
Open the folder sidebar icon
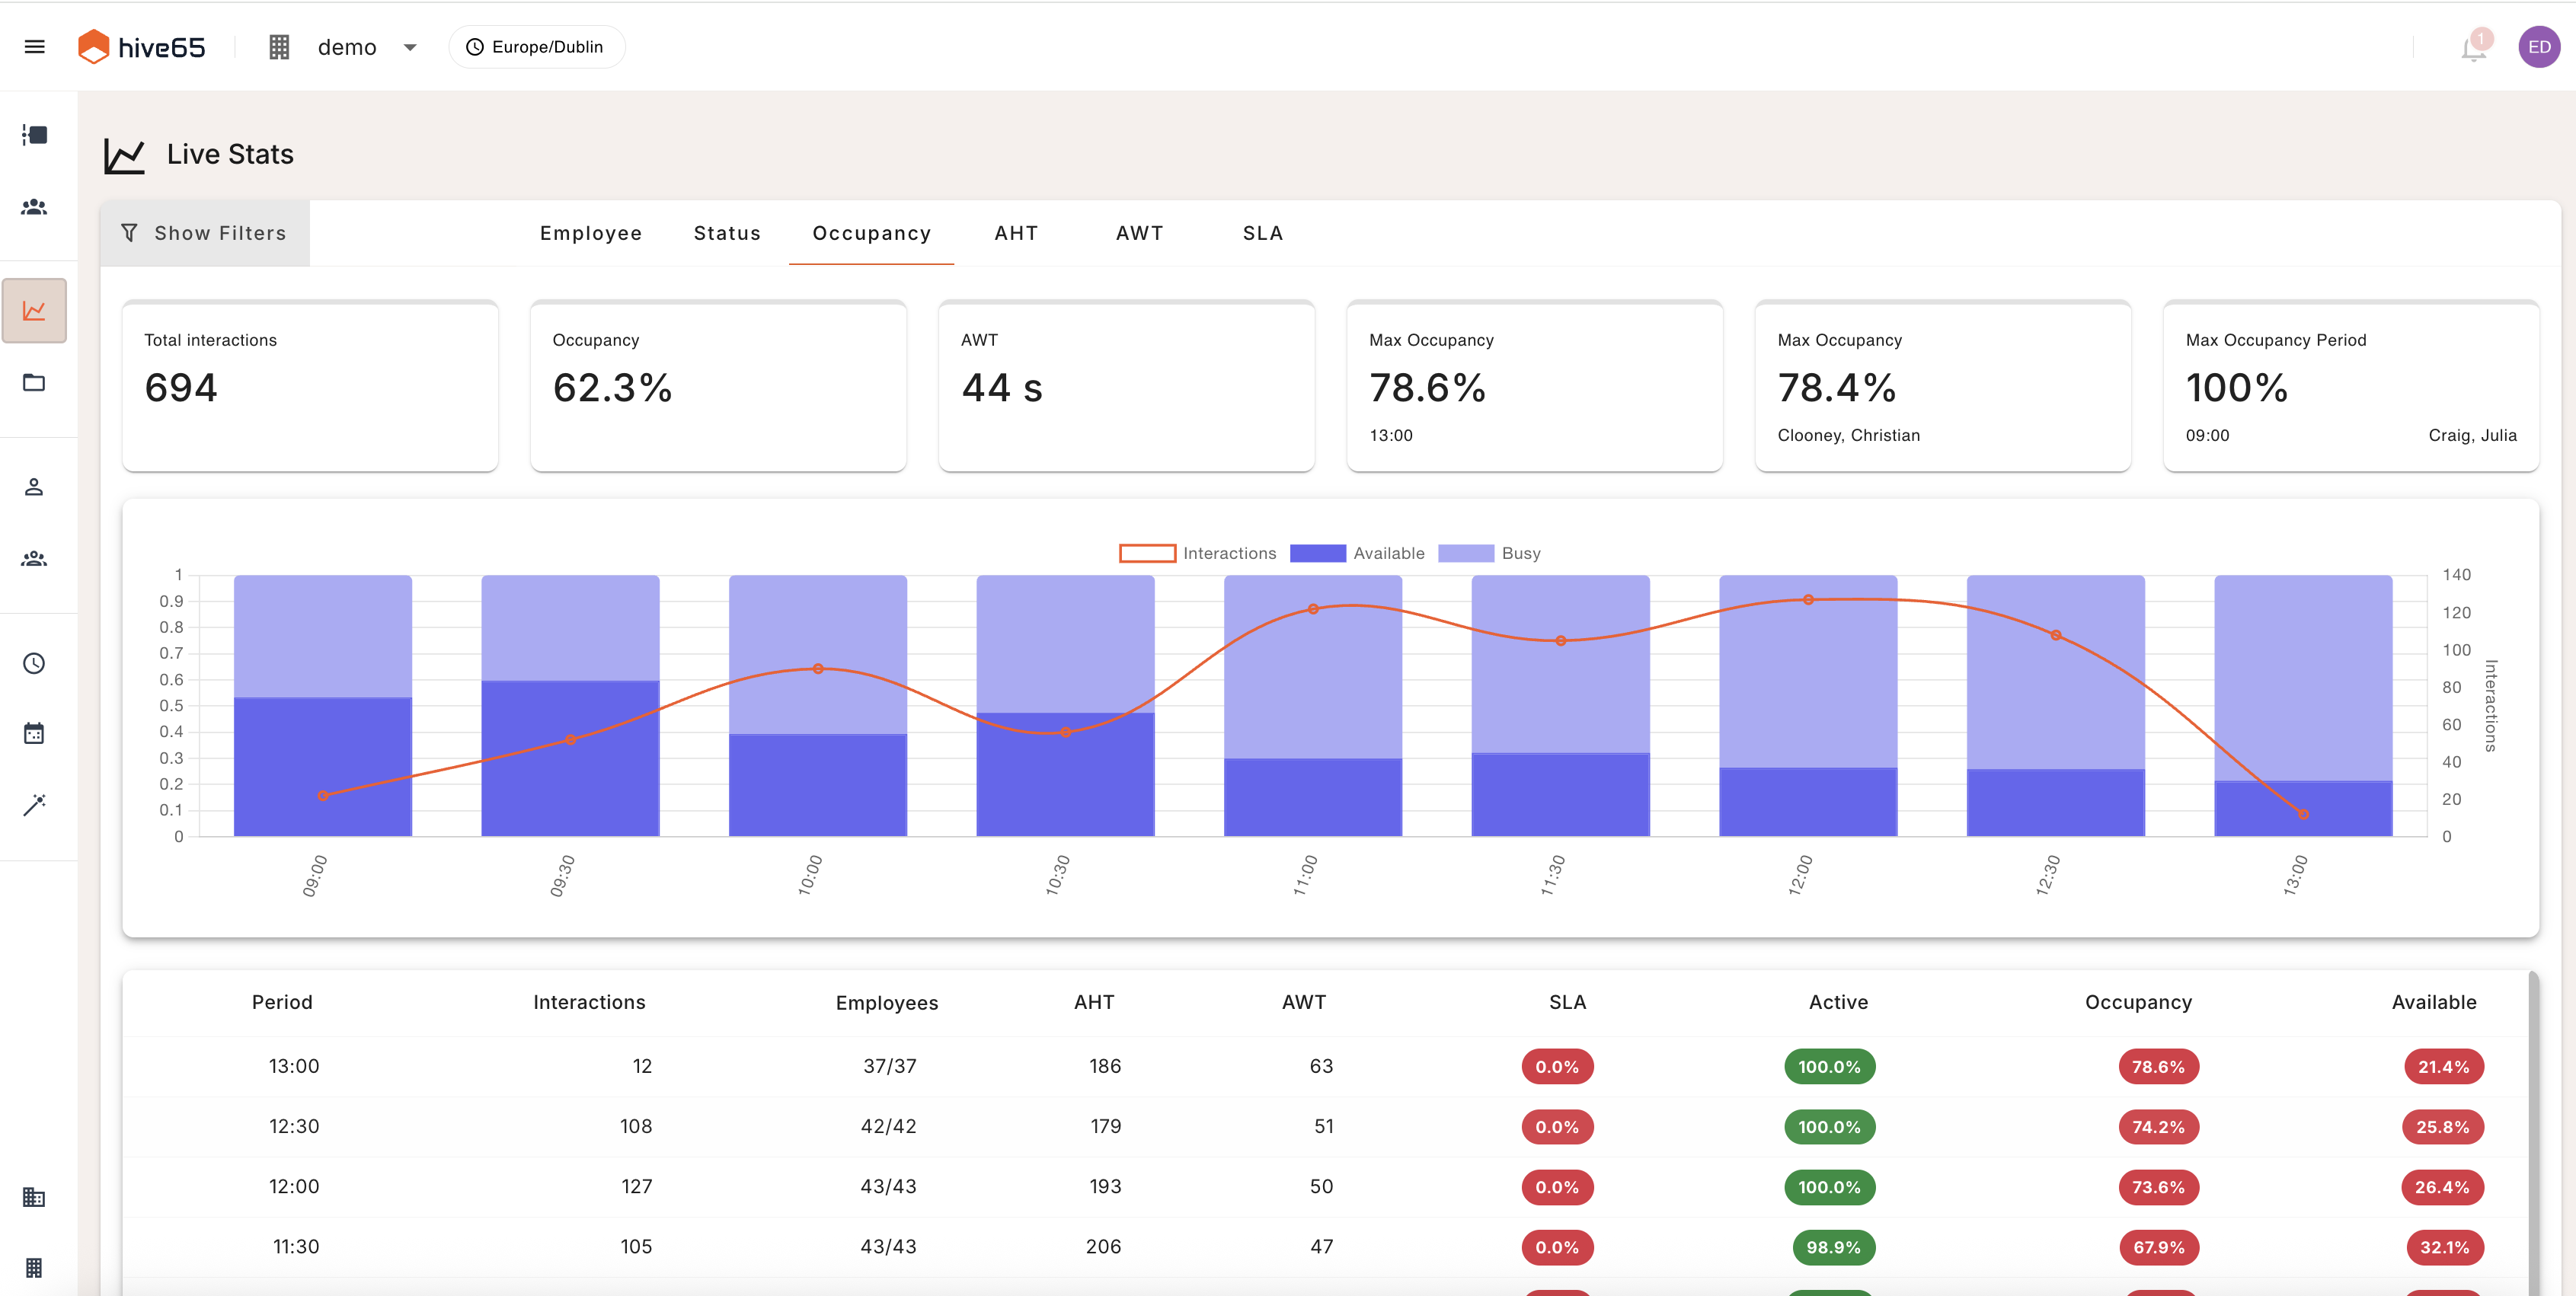pyautogui.click(x=34, y=383)
